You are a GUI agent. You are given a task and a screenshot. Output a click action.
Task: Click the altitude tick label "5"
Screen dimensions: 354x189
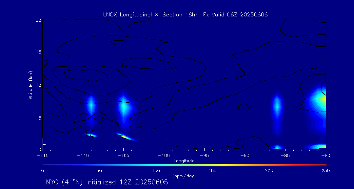click(40, 118)
